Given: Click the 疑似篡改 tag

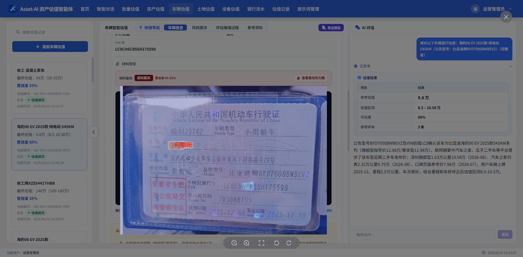Looking at the screenshot, I should (144, 78).
